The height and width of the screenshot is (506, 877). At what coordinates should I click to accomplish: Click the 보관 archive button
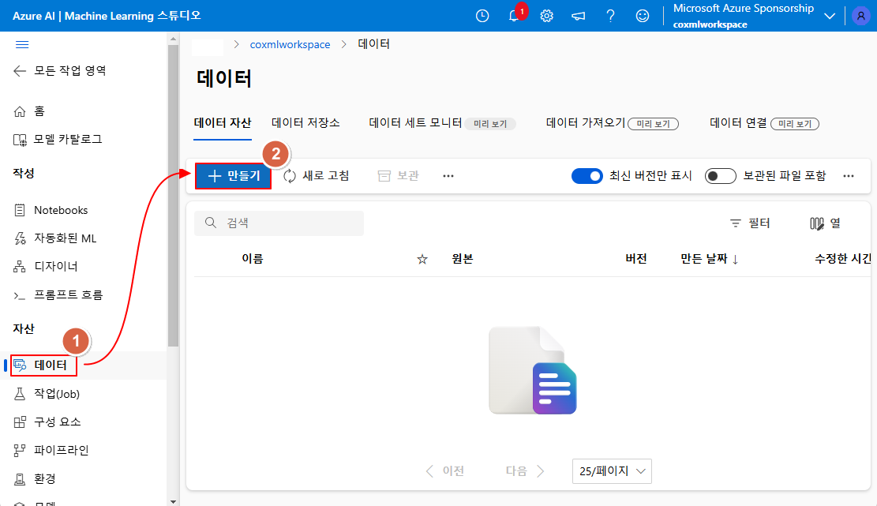coord(398,176)
